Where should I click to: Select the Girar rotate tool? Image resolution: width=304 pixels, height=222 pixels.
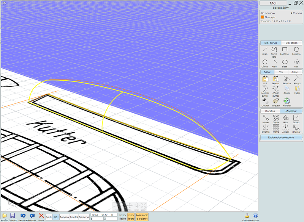pyautogui.click(x=286, y=119)
